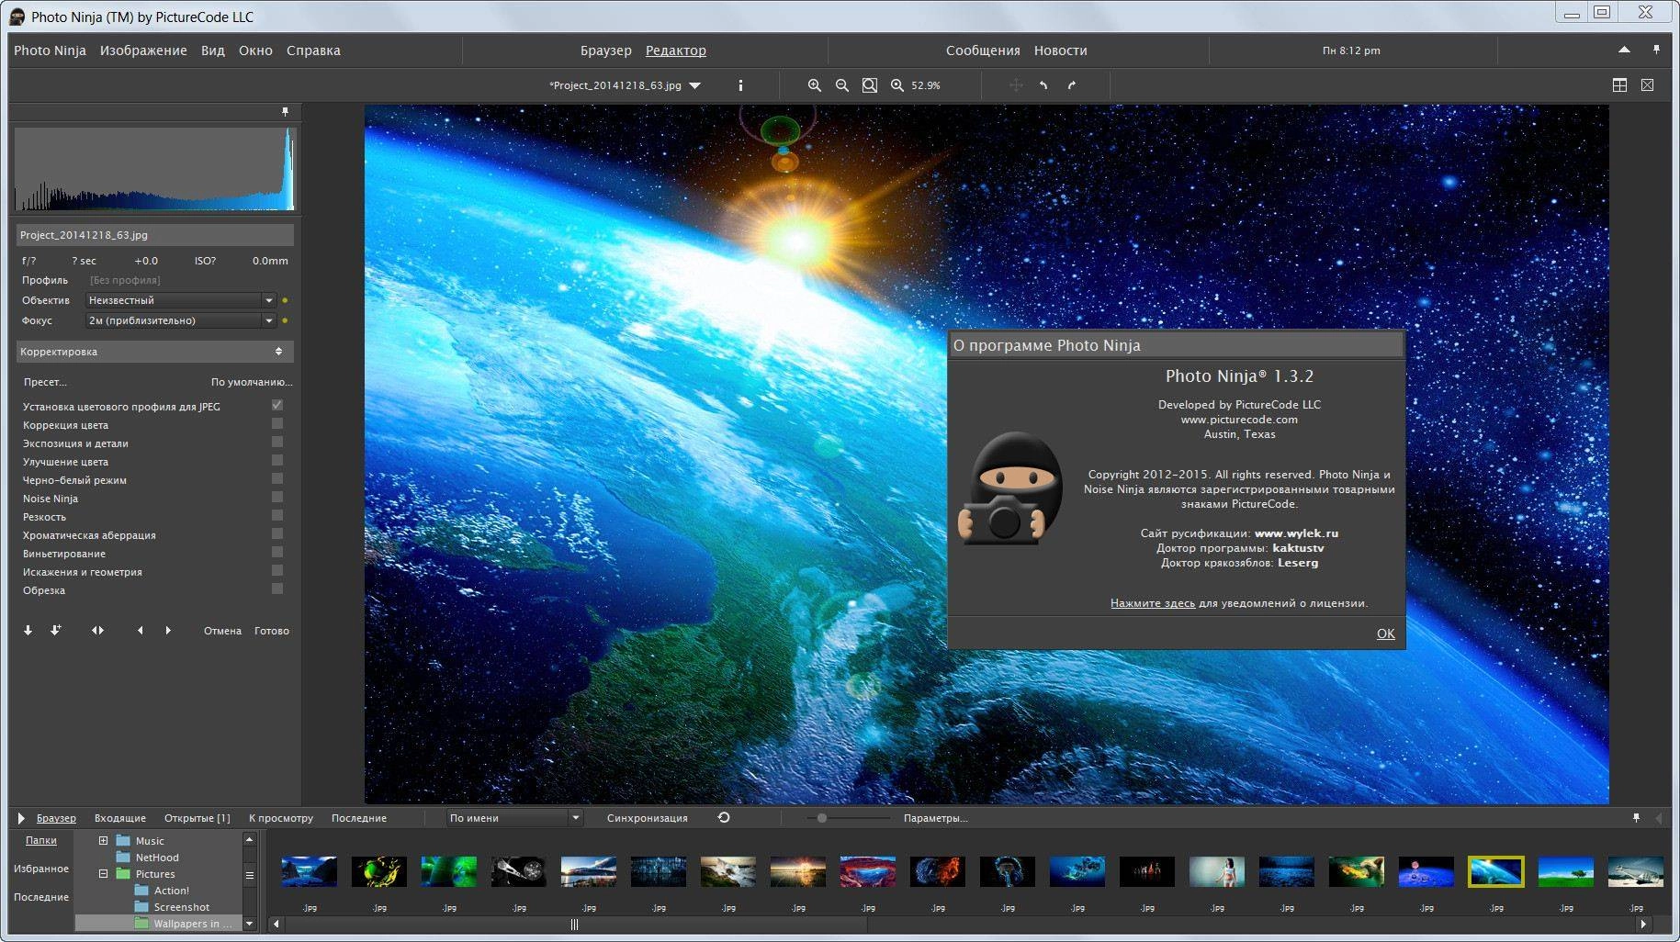Click the down arrow plus icon

(x=55, y=631)
